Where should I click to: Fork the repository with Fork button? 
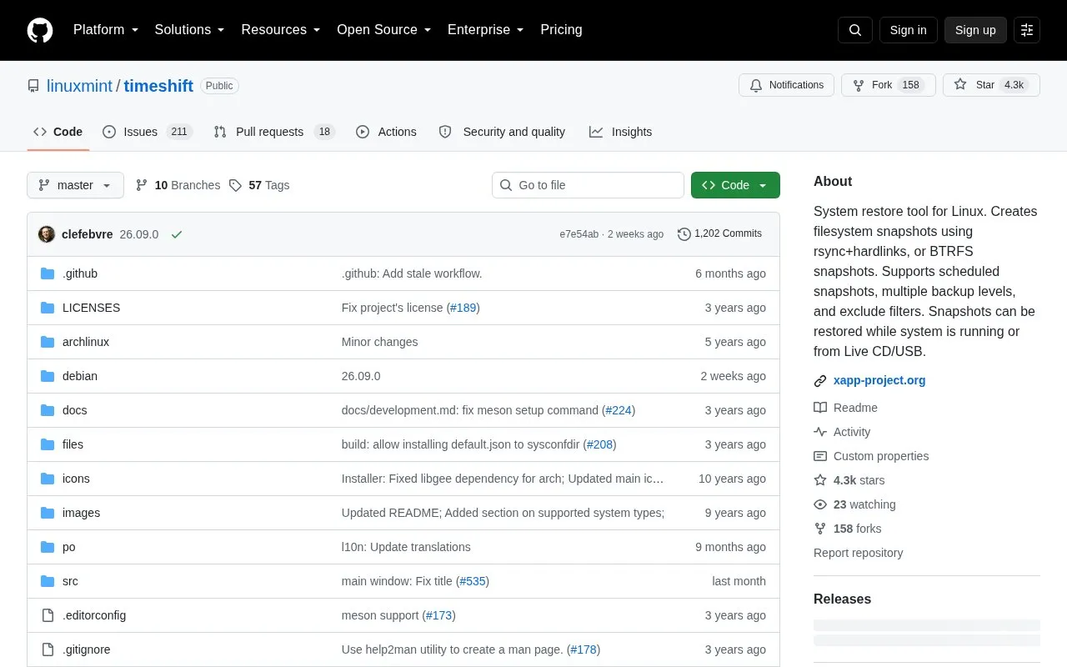coord(889,85)
